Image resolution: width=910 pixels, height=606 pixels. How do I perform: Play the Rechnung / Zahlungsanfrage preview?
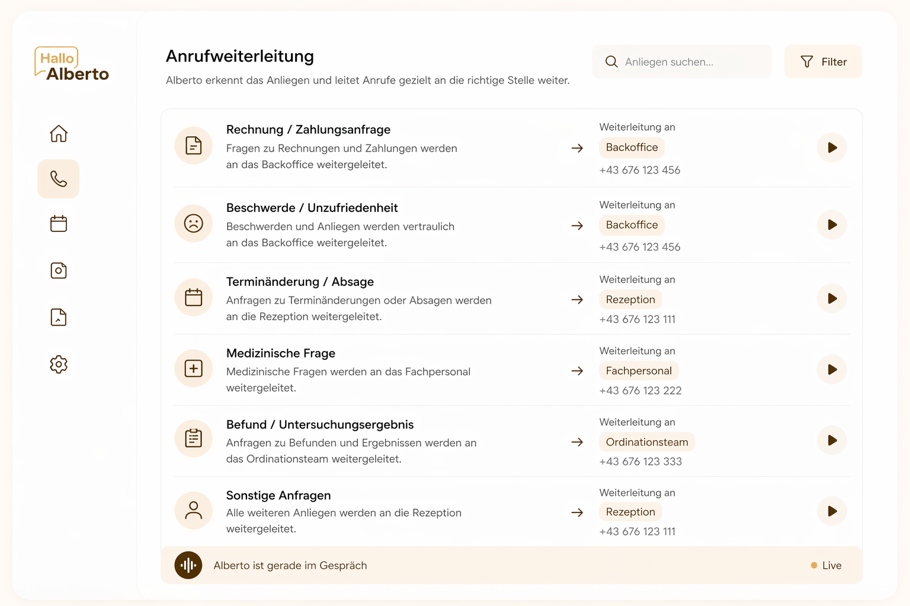[x=832, y=147]
